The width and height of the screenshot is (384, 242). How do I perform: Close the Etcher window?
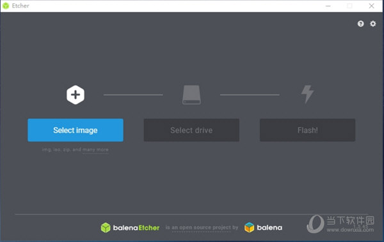pyautogui.click(x=371, y=6)
